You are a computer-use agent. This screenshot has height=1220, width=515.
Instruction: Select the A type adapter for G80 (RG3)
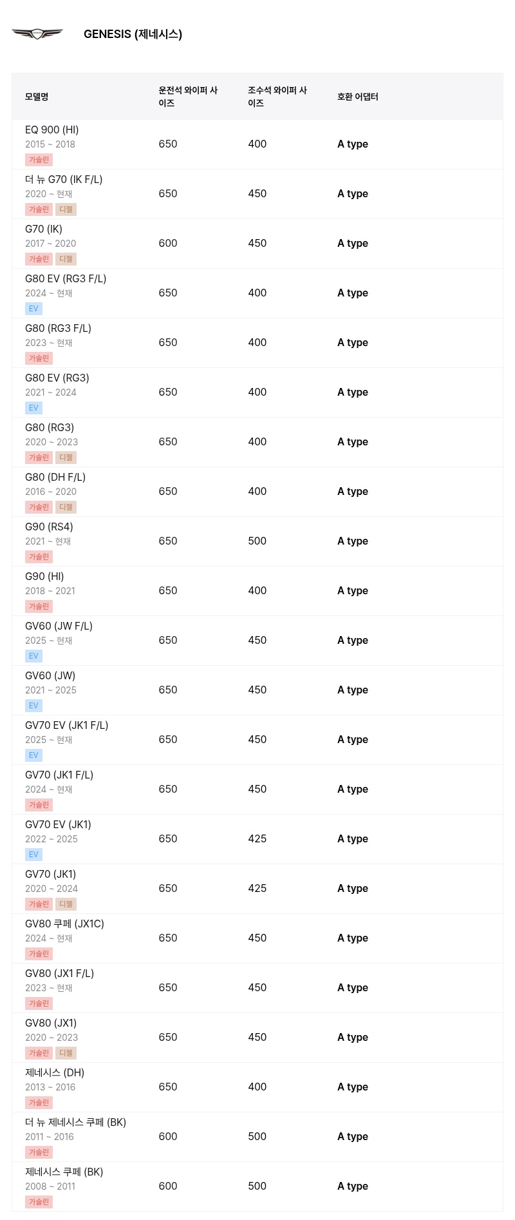point(353,442)
